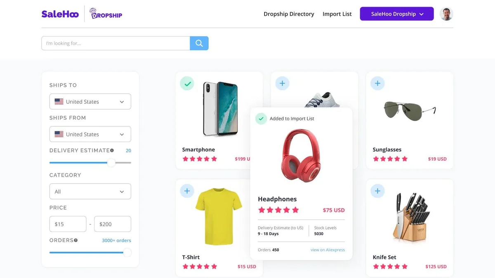Image resolution: width=495 pixels, height=278 pixels.
Task: Add the Sunglasses product via plus icon
Action: 377,83
